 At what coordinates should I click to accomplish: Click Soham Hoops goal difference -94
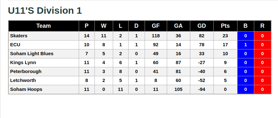tap(202, 90)
